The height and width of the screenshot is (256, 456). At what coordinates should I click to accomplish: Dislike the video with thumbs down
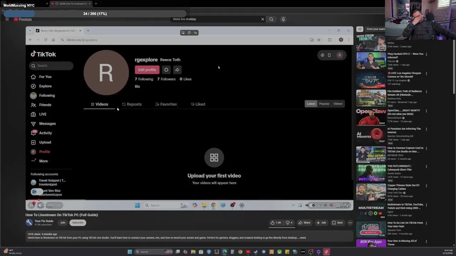click(x=289, y=223)
